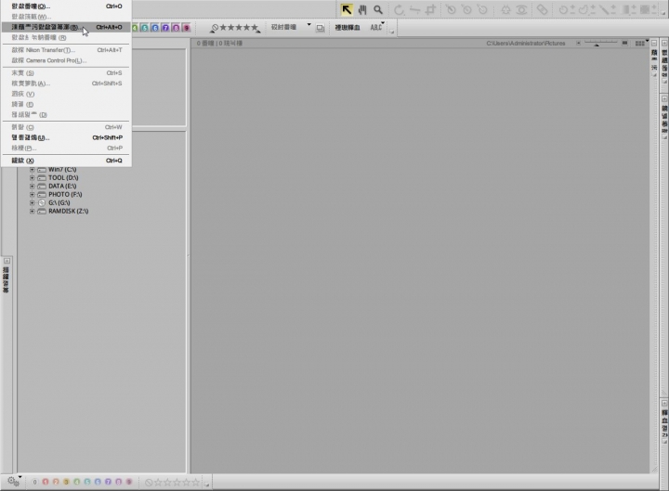Apply label 0 in bottom label bar
Image resolution: width=669 pixels, height=491 pixels.
(34, 482)
